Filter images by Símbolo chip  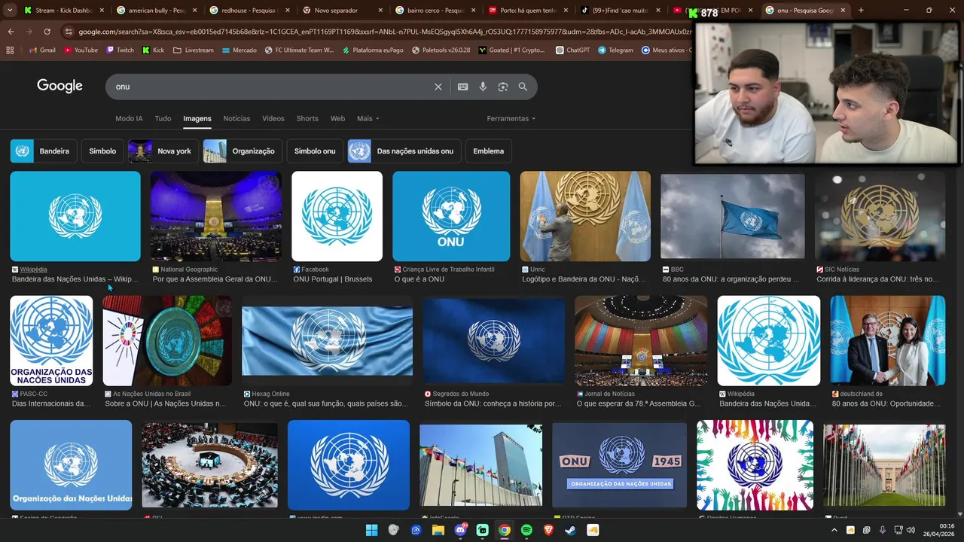click(102, 151)
